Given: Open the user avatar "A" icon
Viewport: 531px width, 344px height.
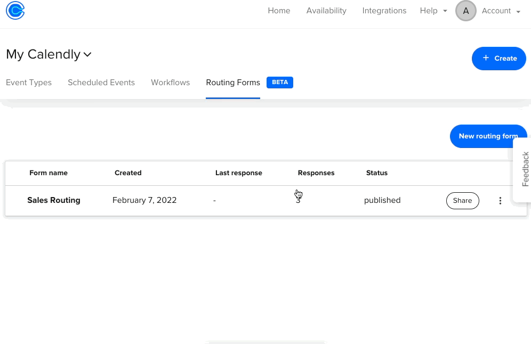Looking at the screenshot, I should [466, 11].
